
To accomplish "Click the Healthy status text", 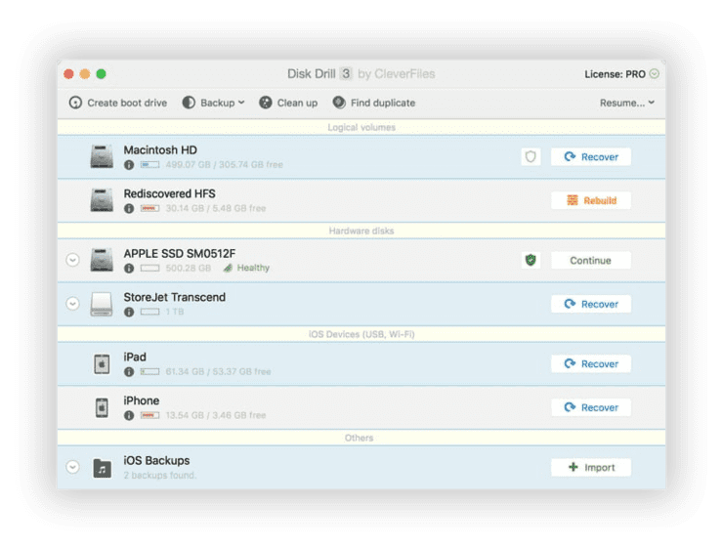I will (x=253, y=268).
